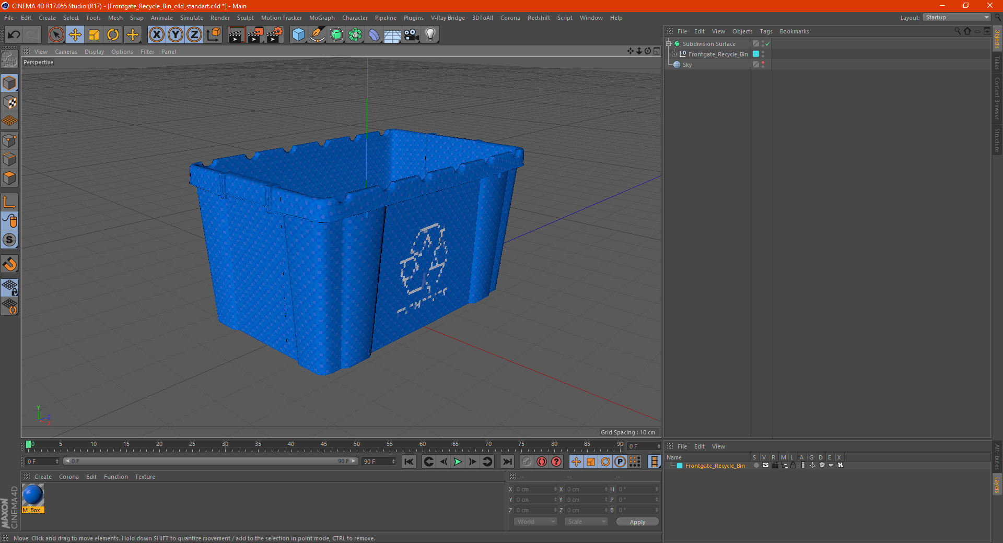This screenshot has width=1003, height=543.
Task: Open the Array modeling objects icon
Action: tap(355, 35)
